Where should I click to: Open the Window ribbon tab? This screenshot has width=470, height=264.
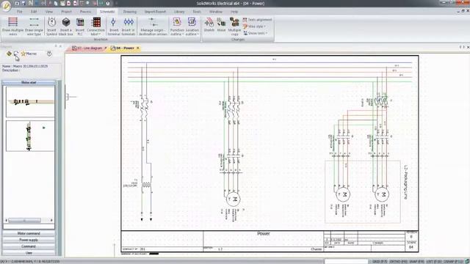(x=215, y=12)
